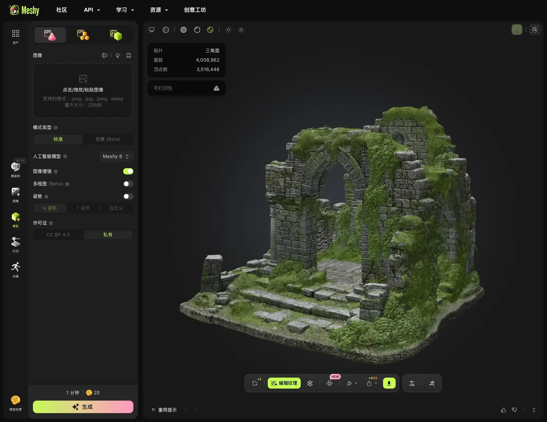The image size is (547, 422).
Task: Click the compare icon beside 图像 header
Action: (104, 55)
